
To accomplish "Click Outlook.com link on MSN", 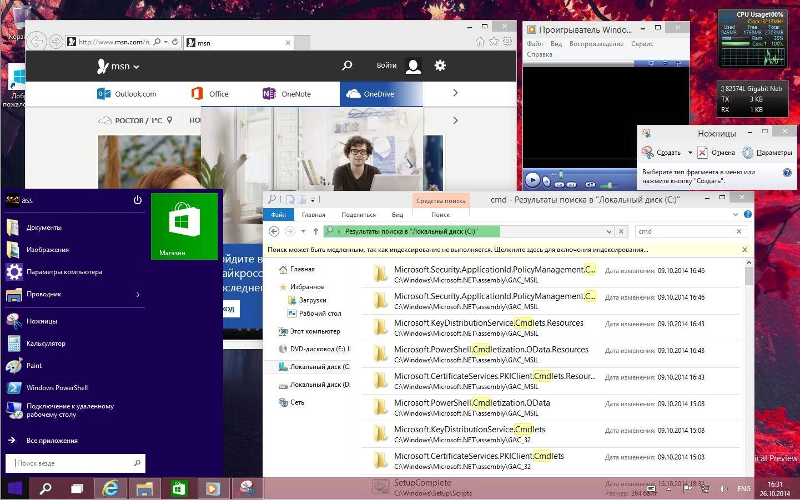I will [127, 94].
